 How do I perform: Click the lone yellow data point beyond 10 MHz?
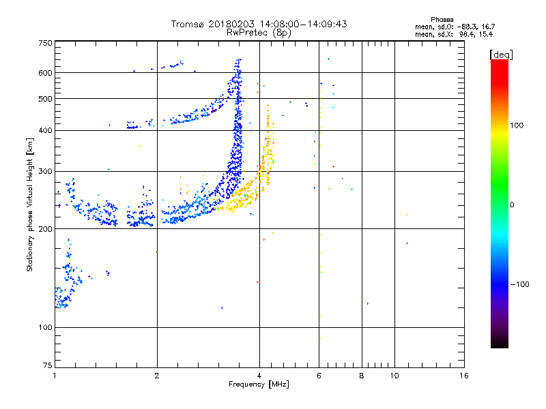coord(407,214)
